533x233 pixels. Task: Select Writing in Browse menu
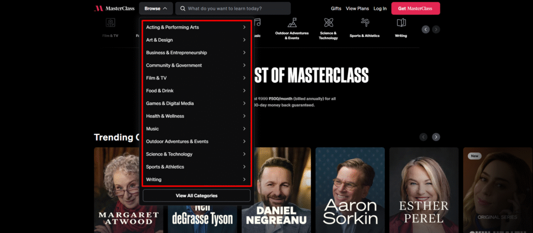pyautogui.click(x=196, y=179)
